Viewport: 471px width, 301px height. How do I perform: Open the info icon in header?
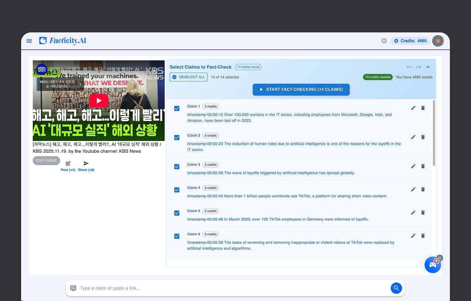[x=384, y=41]
